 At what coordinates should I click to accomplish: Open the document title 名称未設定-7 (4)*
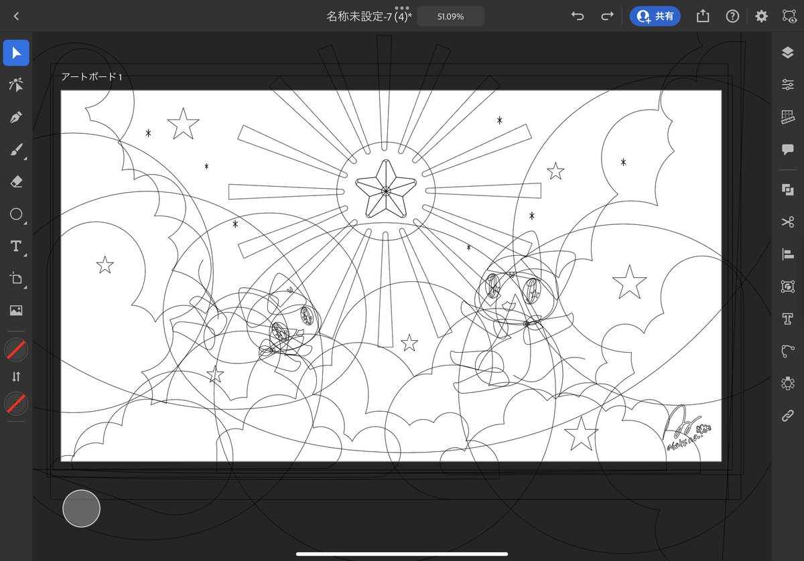tap(369, 16)
